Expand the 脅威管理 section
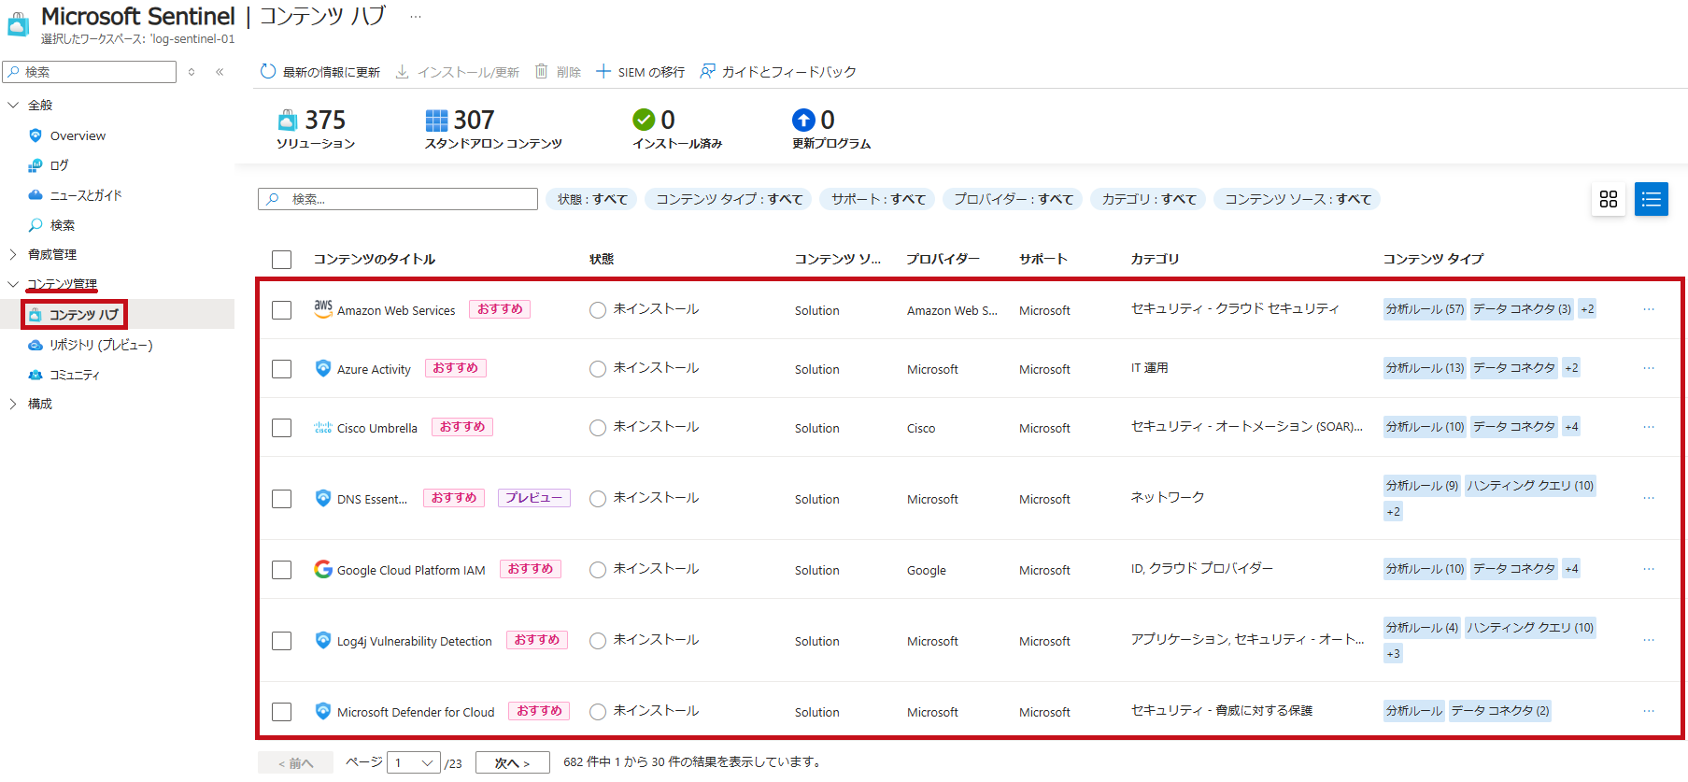This screenshot has width=1688, height=782. [13, 254]
